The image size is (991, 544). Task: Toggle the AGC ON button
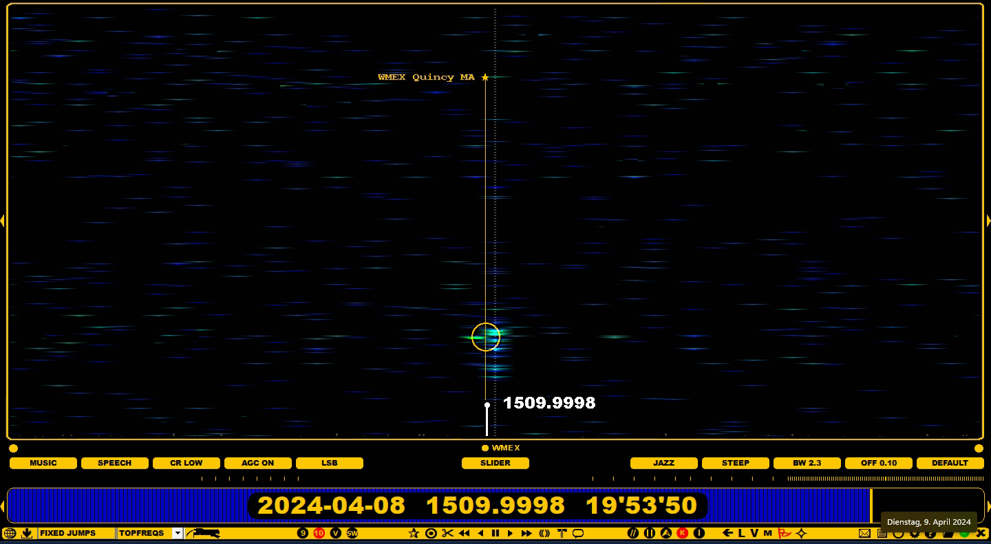click(x=258, y=463)
